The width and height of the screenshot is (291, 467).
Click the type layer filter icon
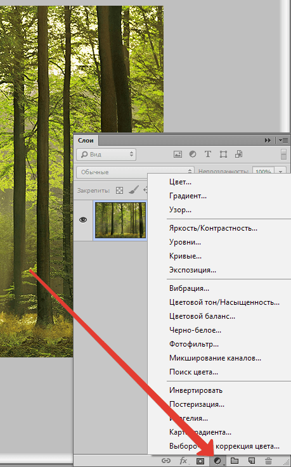click(x=208, y=154)
